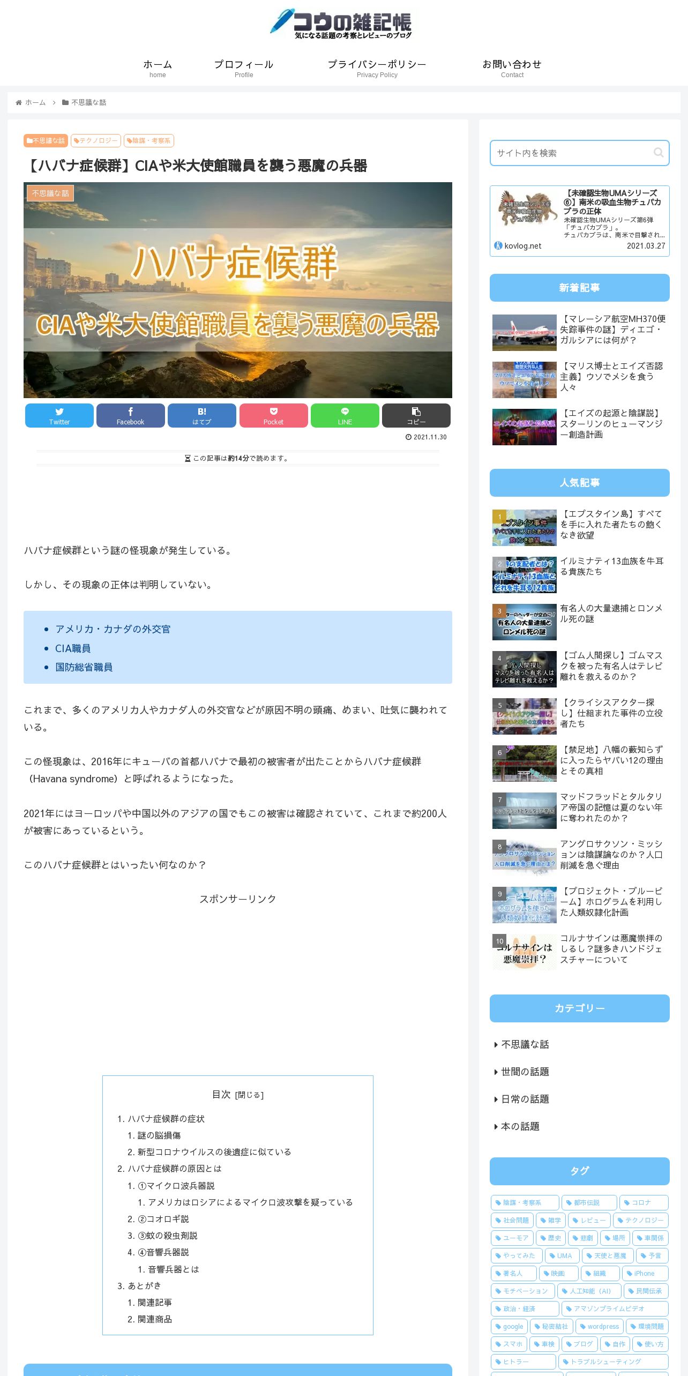Share the article on Facebook
This screenshot has width=688, height=1376.
coord(131,415)
